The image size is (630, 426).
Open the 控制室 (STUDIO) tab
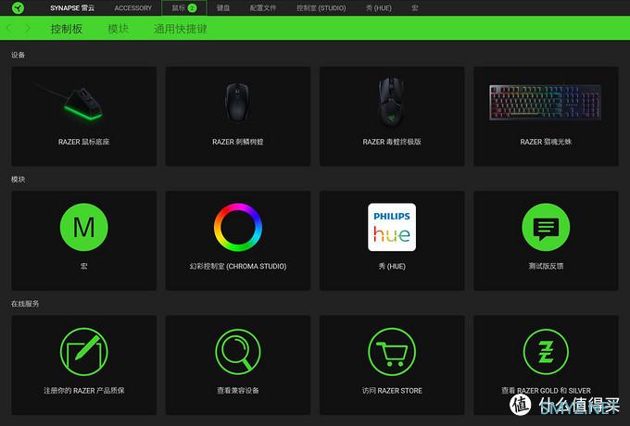click(321, 8)
